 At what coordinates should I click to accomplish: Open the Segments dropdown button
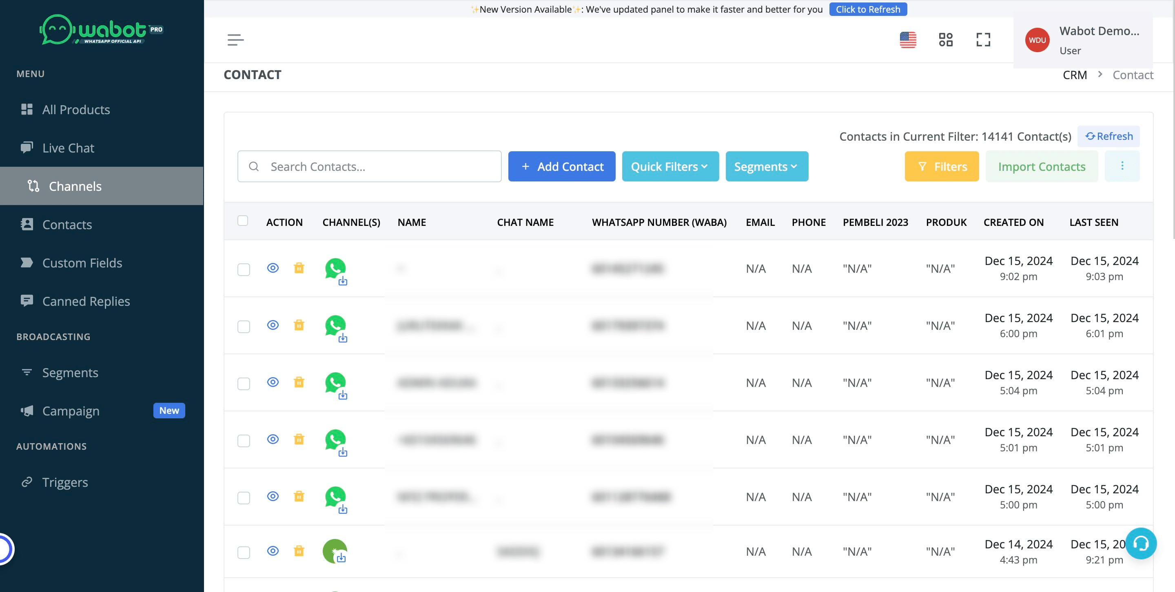click(x=767, y=166)
